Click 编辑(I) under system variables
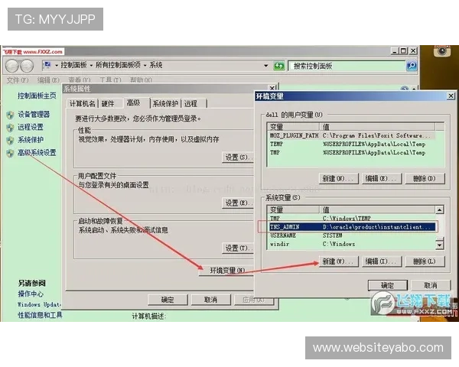This screenshot has width=459, height=367. (x=382, y=261)
